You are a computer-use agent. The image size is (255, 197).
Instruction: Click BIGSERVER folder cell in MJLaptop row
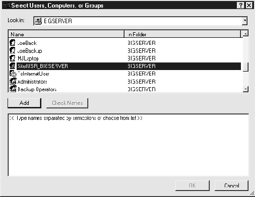[x=142, y=58]
